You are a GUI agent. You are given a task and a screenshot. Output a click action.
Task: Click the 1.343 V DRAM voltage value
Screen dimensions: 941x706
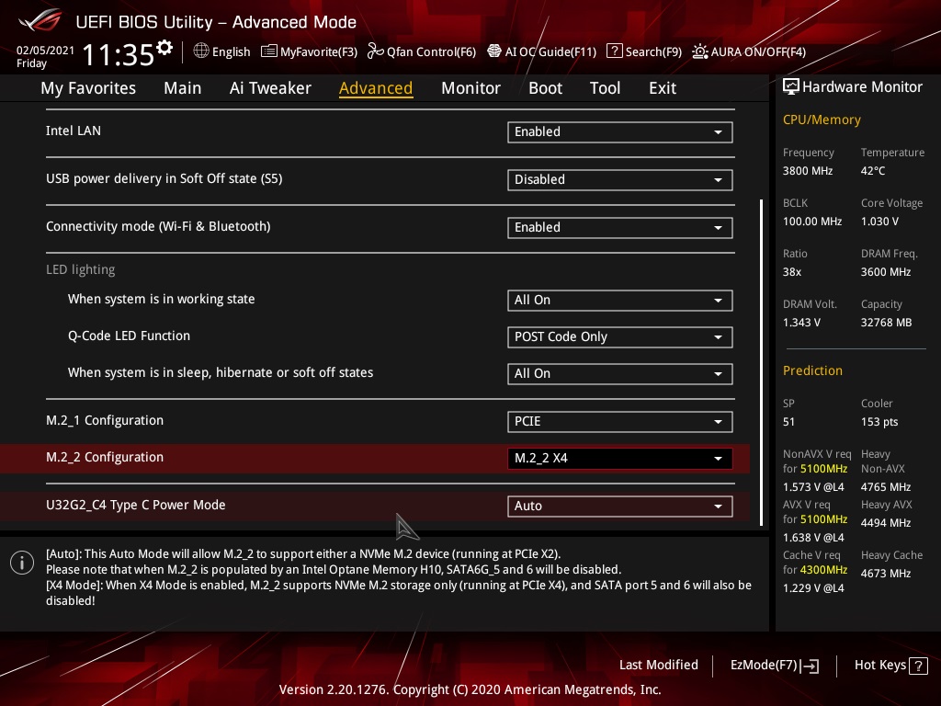801,323
